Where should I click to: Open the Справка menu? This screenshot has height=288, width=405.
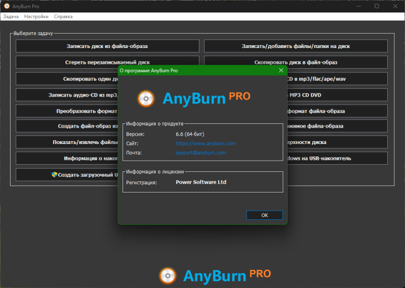[63, 16]
